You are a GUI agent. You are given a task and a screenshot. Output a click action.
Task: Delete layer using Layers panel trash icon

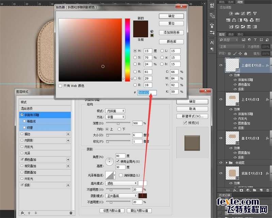(268, 190)
